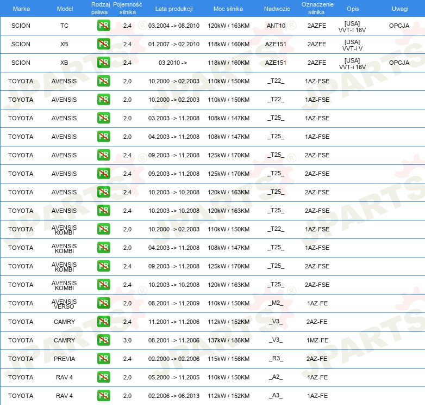
Task: Click the PREVIA model cell
Action: click(64, 359)
